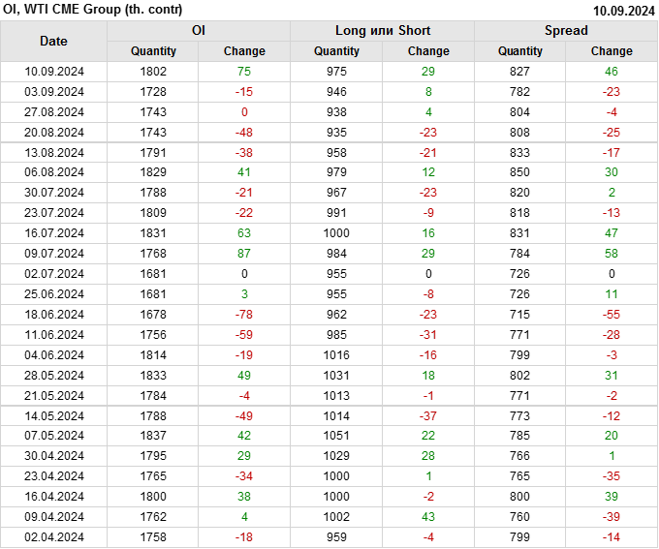
Task: Click the Change subheader under Spread
Action: point(612,50)
